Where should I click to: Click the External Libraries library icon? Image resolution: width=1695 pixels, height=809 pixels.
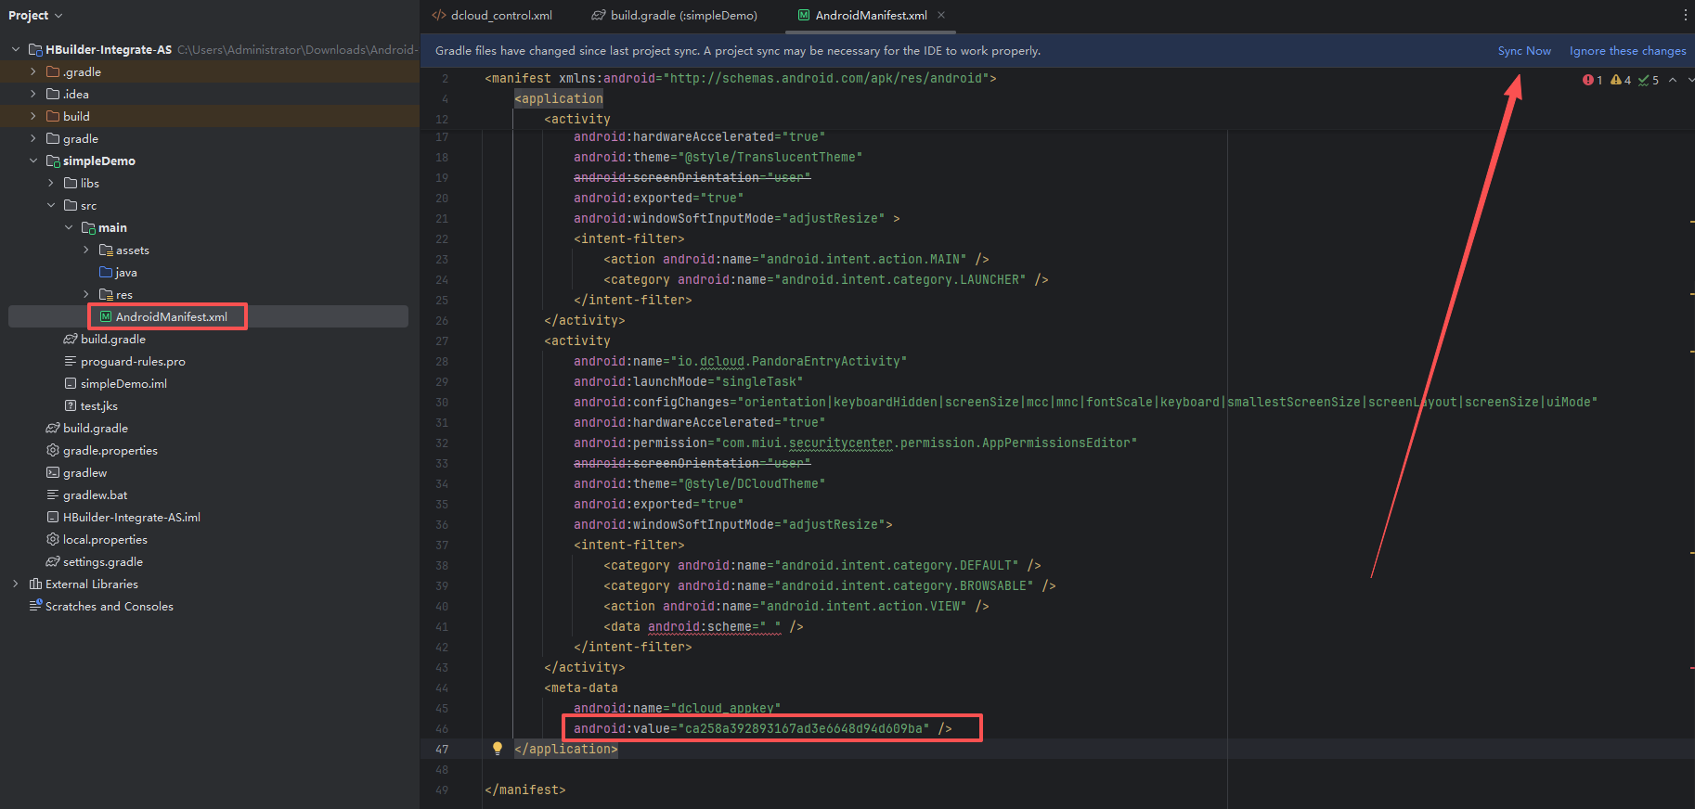click(x=35, y=584)
